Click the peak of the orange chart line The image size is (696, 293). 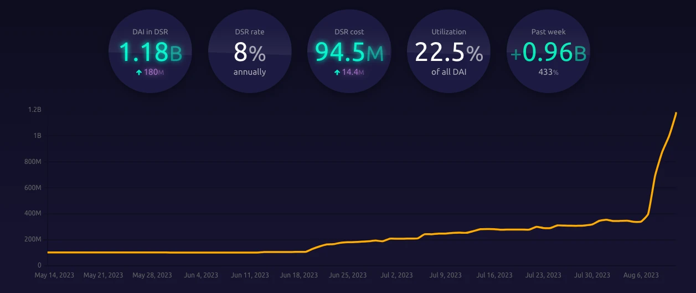[x=676, y=113]
